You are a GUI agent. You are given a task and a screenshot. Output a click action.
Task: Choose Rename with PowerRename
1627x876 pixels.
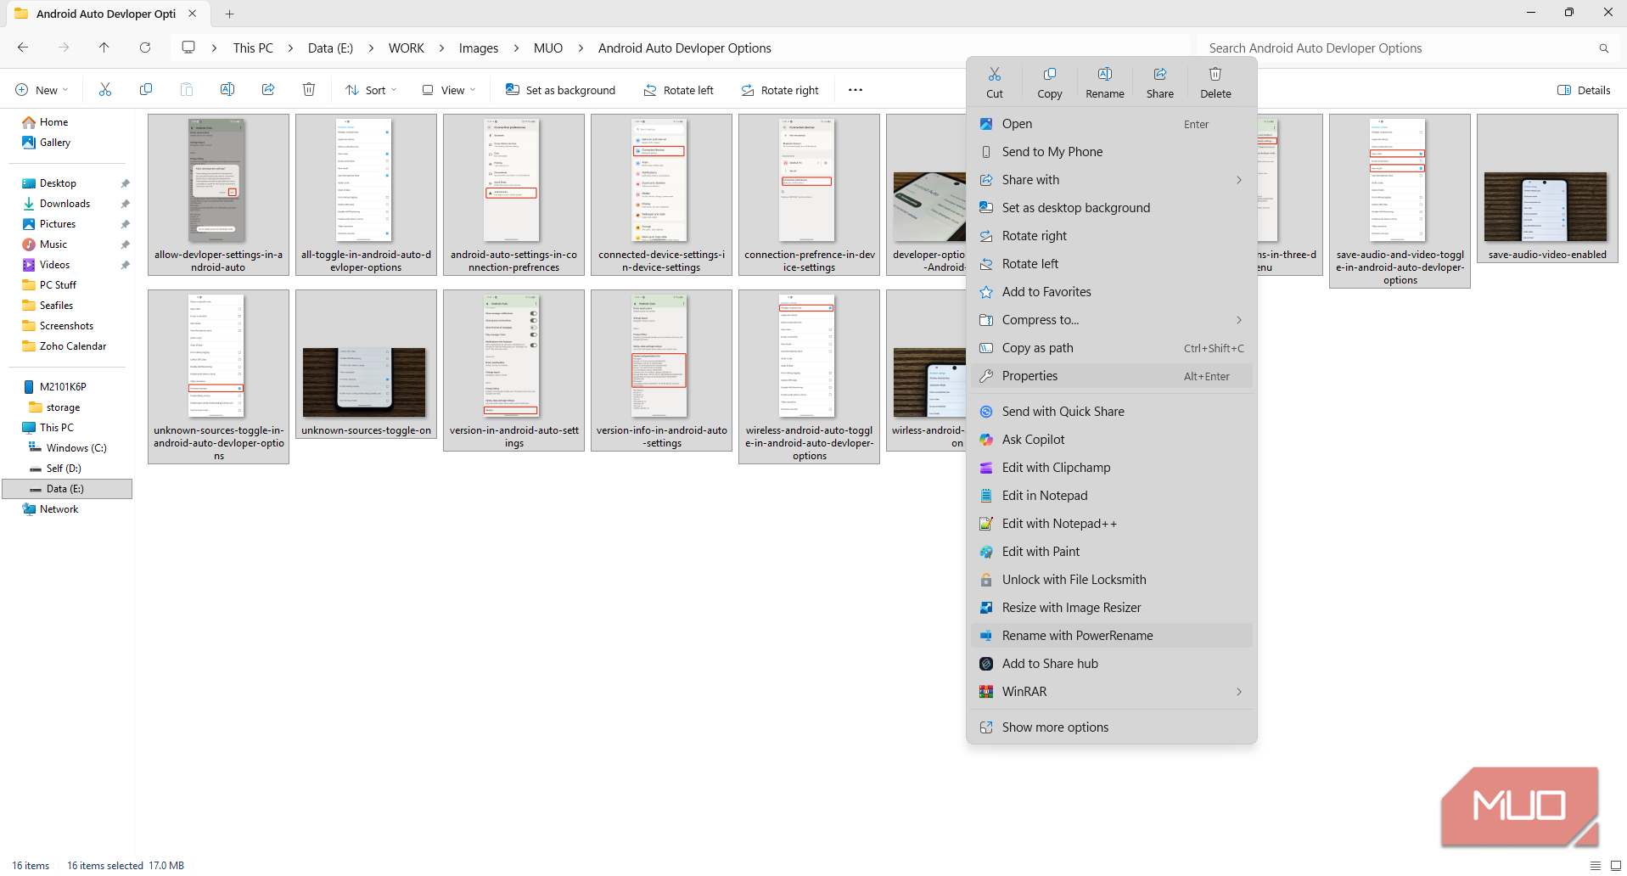pyautogui.click(x=1111, y=636)
